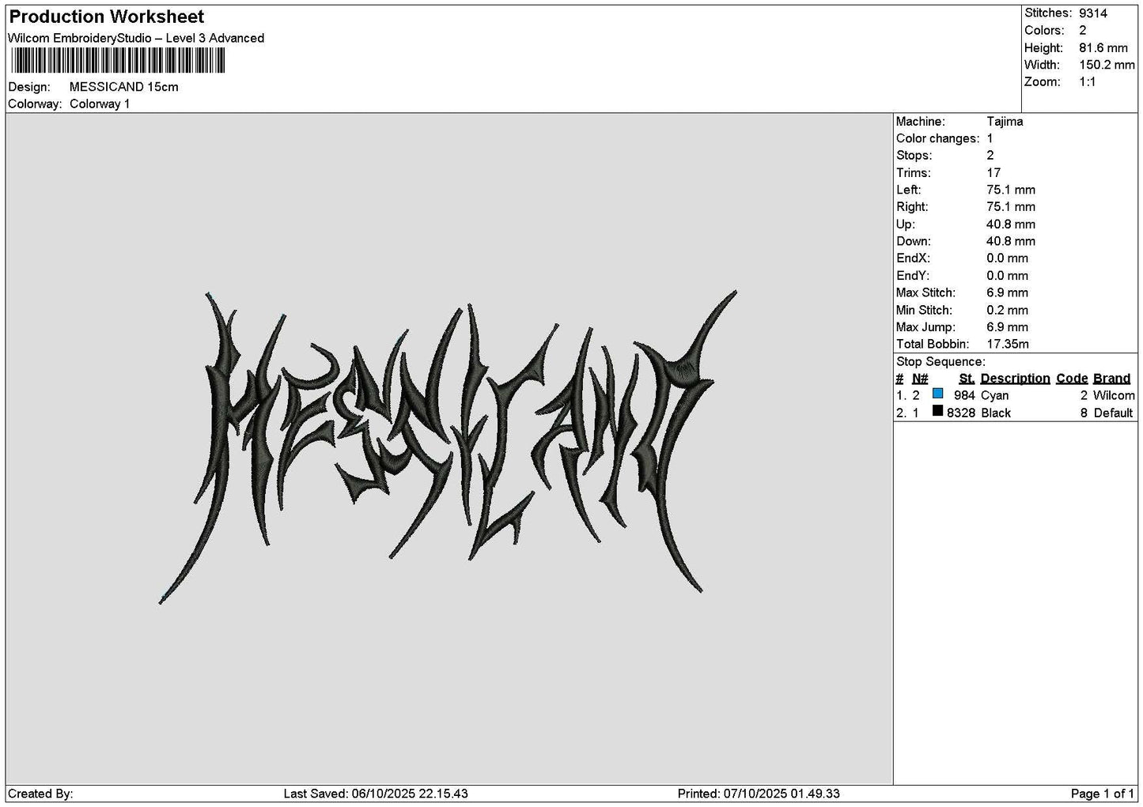The width and height of the screenshot is (1143, 807).
Task: Click the 'Default' brand cell
Action: pyautogui.click(x=1113, y=413)
